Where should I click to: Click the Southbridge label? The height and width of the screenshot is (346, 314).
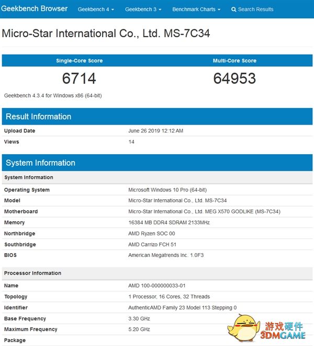[x=20, y=244]
